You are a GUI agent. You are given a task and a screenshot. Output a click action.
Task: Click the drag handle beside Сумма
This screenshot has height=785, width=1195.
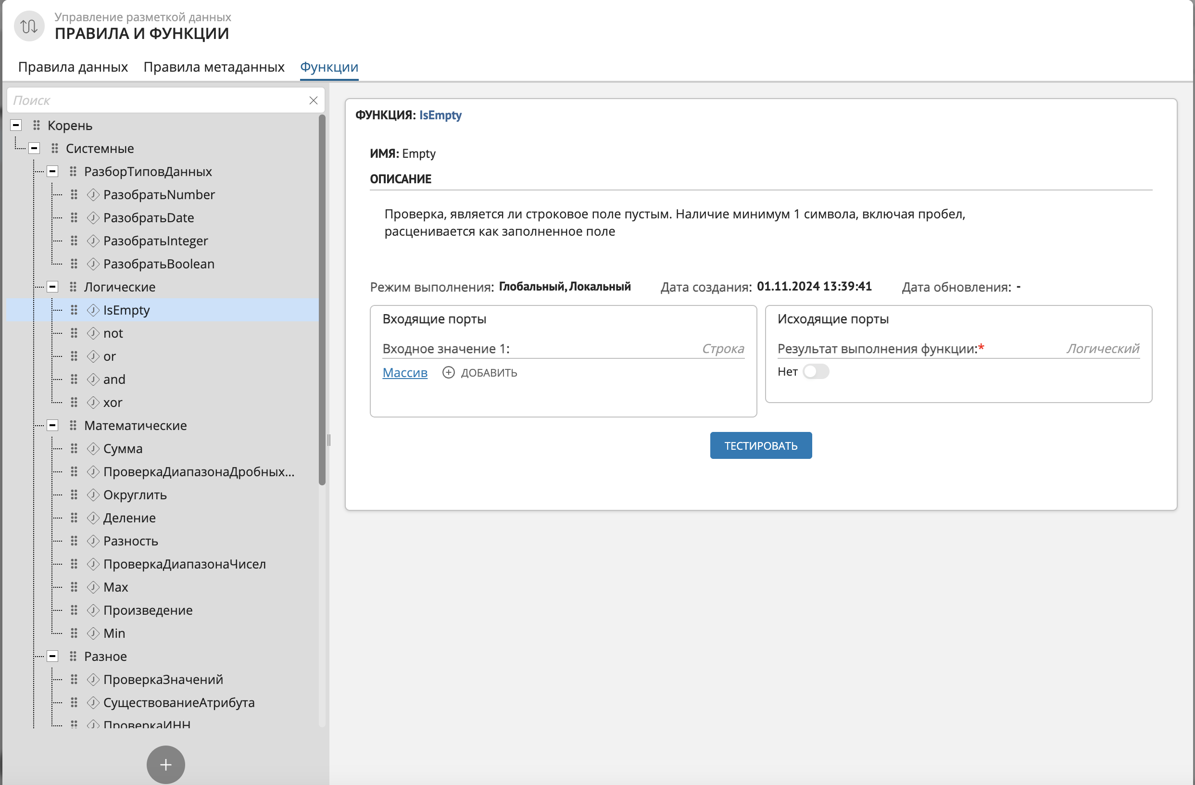pyautogui.click(x=74, y=448)
